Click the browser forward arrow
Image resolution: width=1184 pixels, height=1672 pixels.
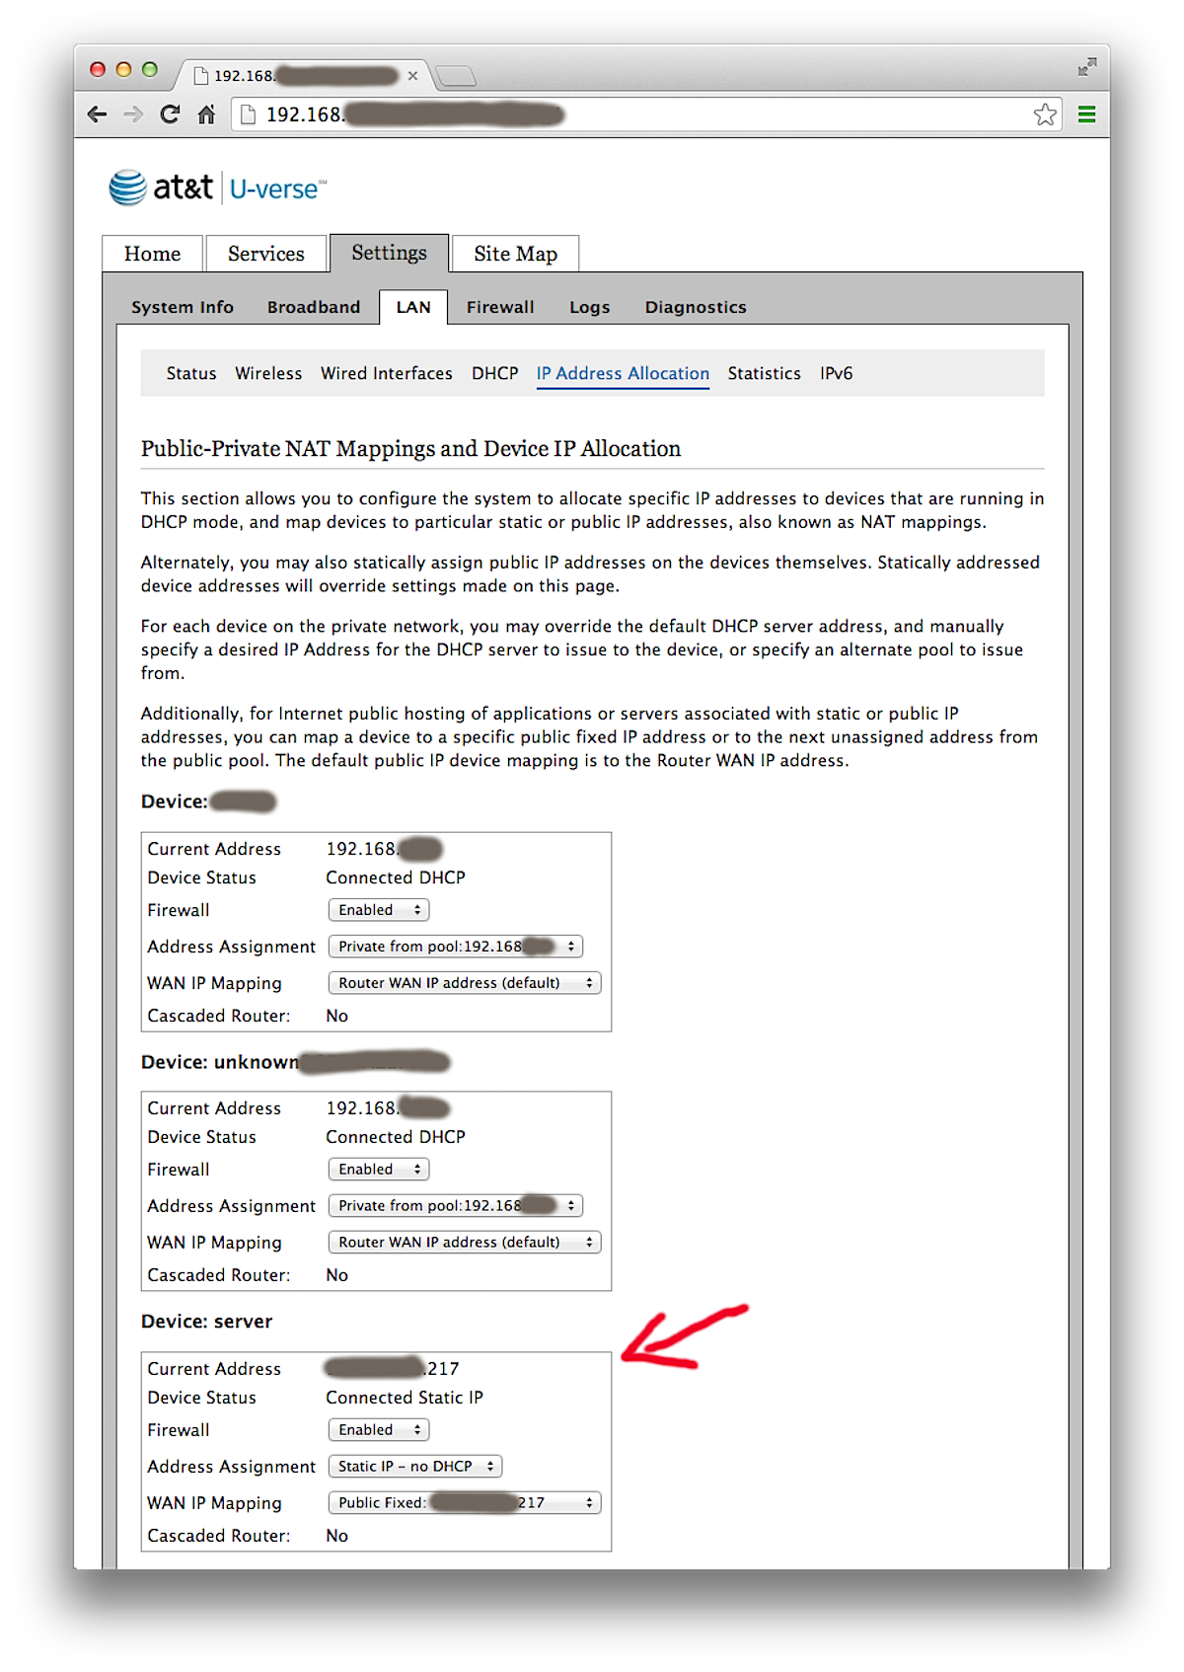133,114
